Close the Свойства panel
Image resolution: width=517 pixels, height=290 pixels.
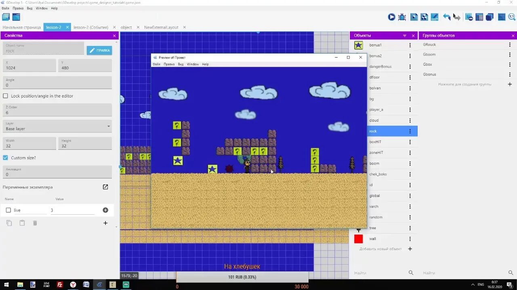pyautogui.click(x=114, y=35)
